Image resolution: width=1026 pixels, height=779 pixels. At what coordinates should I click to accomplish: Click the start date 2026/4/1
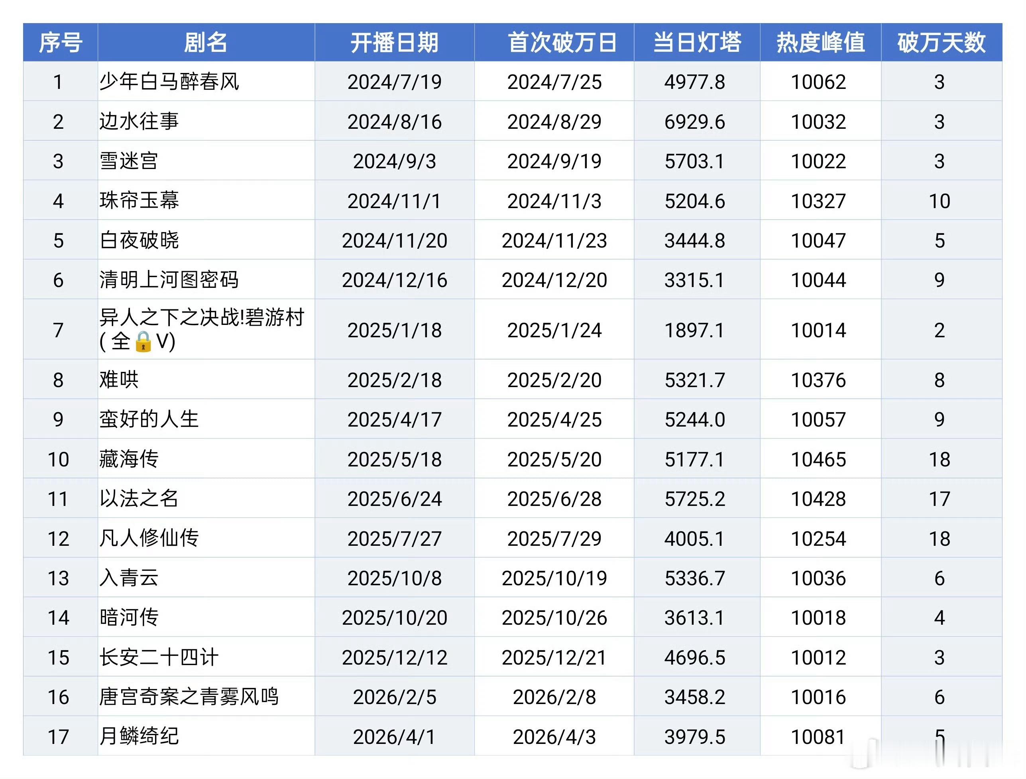point(395,737)
